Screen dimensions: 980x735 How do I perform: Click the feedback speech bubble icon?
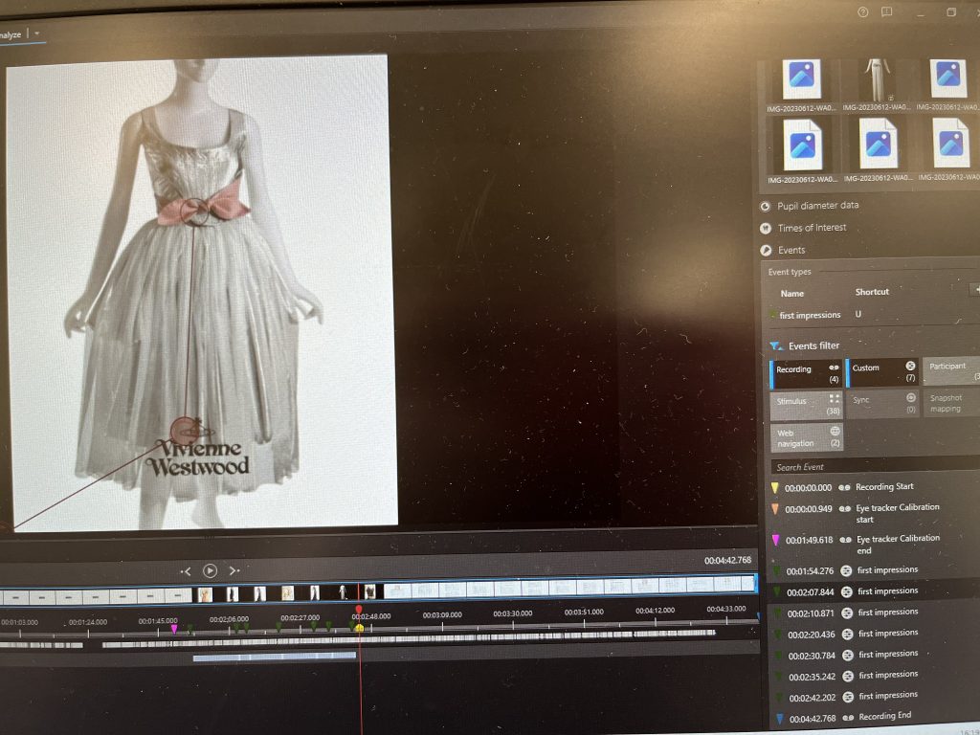tap(888, 12)
